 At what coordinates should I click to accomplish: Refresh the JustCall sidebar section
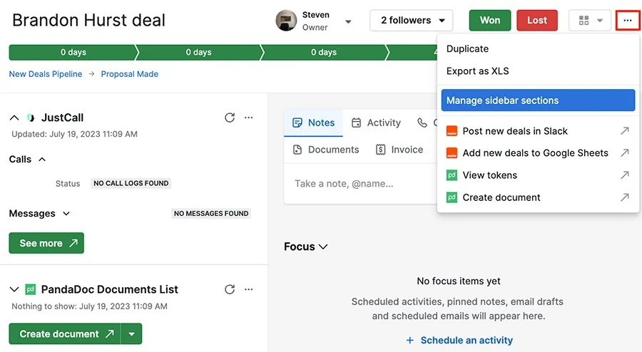pos(230,118)
